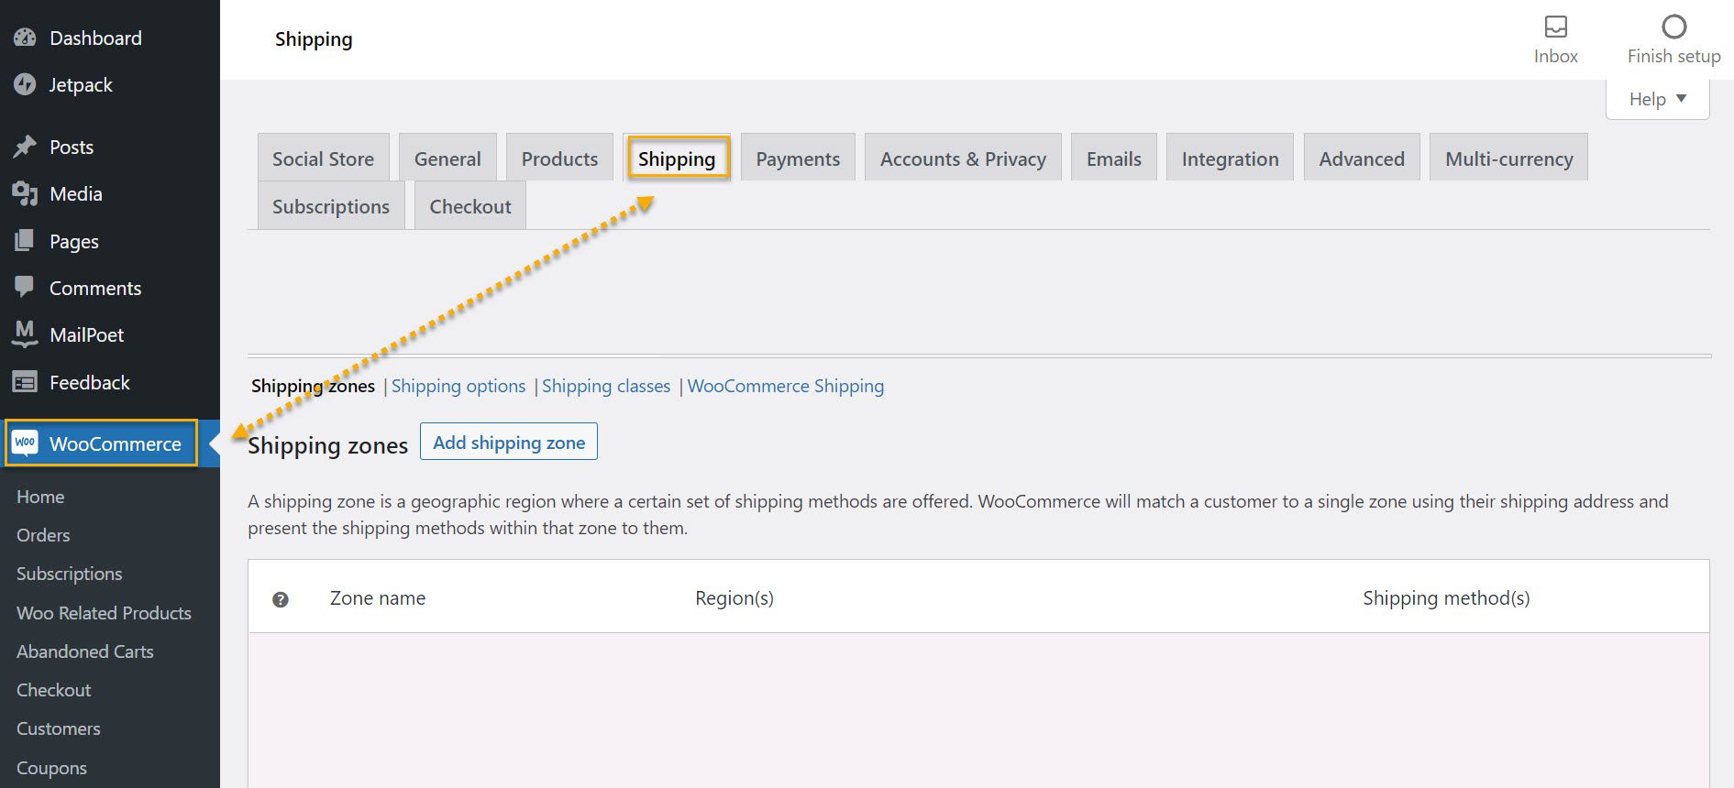The image size is (1734, 788).
Task: Open Woo Related Products submenu item
Action: [104, 613]
